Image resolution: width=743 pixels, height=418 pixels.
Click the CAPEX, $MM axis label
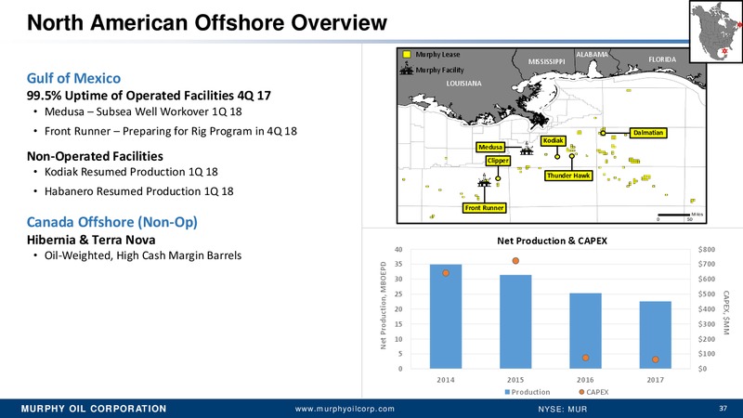pyautogui.click(x=726, y=313)
